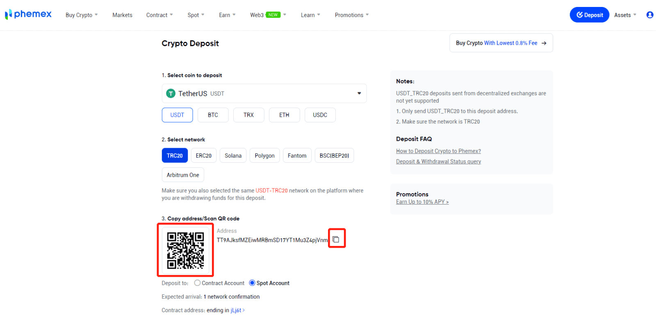Copy the deposit address with copy icon
656x318 pixels.
coord(336,239)
